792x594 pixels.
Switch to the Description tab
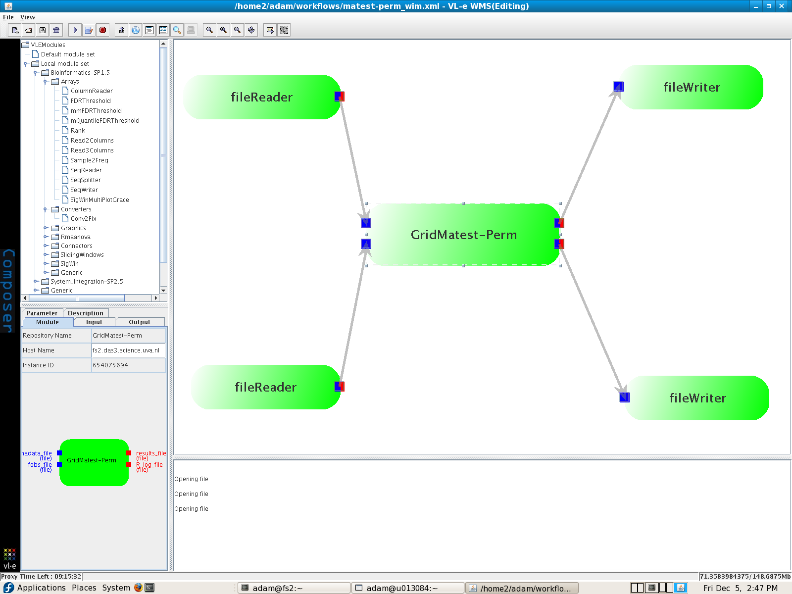85,313
